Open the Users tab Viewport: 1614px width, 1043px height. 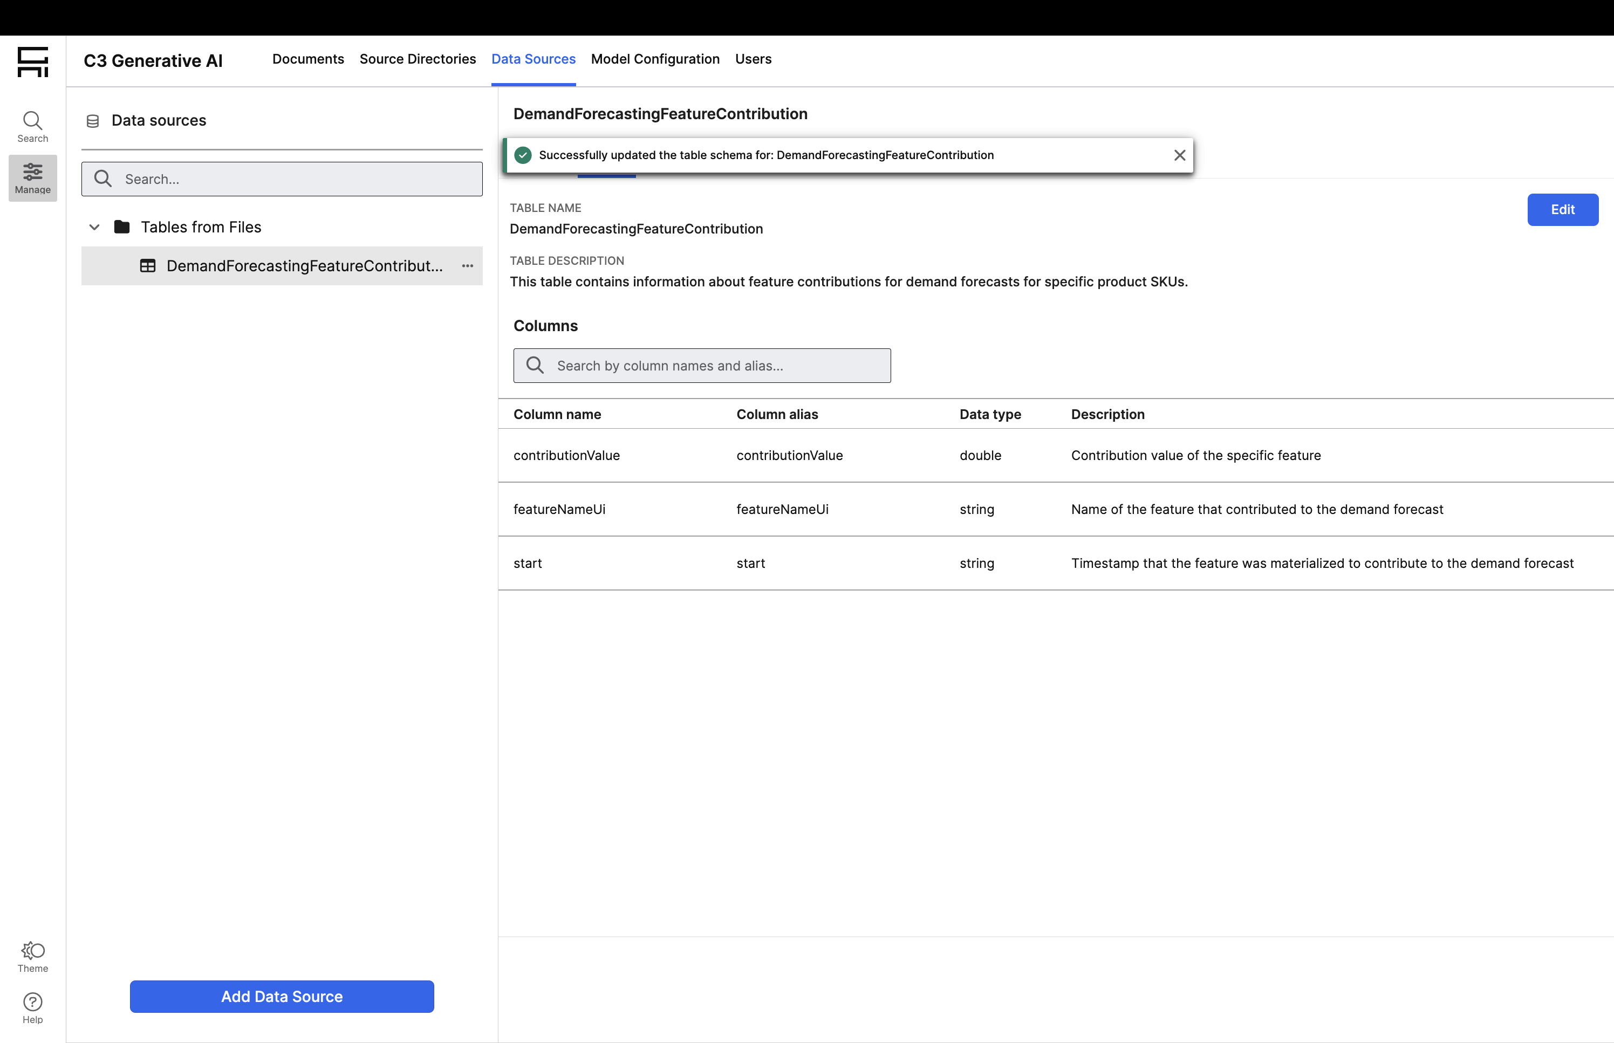tap(753, 59)
